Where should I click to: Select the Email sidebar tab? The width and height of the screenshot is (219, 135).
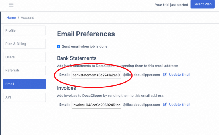pos(24,84)
